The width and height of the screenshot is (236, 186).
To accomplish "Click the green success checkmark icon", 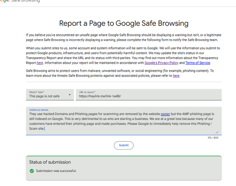I will click(32, 171).
